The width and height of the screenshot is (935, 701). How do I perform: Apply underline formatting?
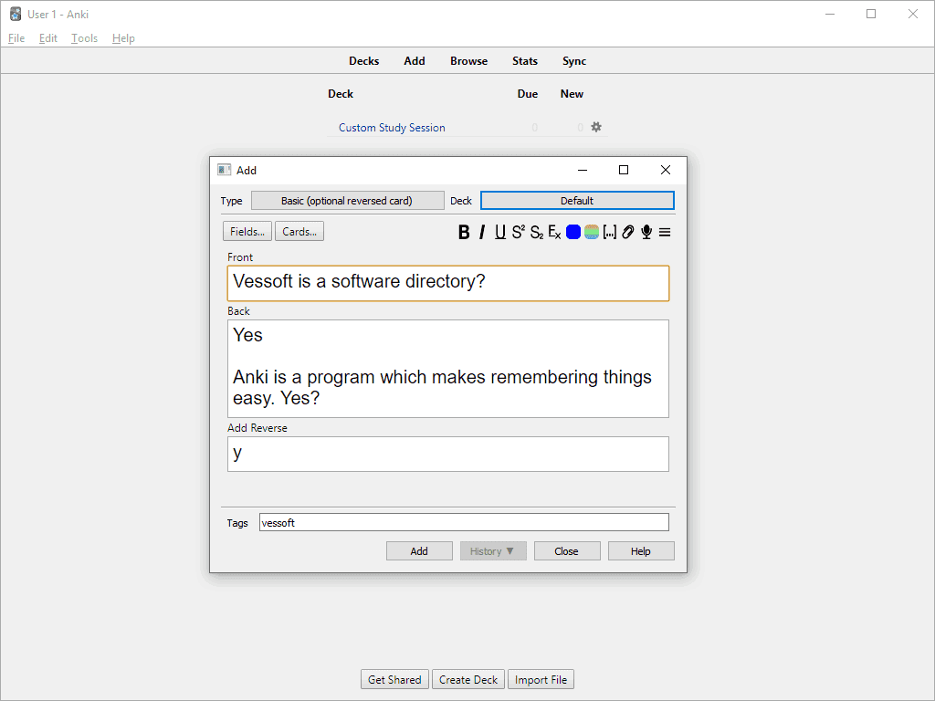point(500,232)
